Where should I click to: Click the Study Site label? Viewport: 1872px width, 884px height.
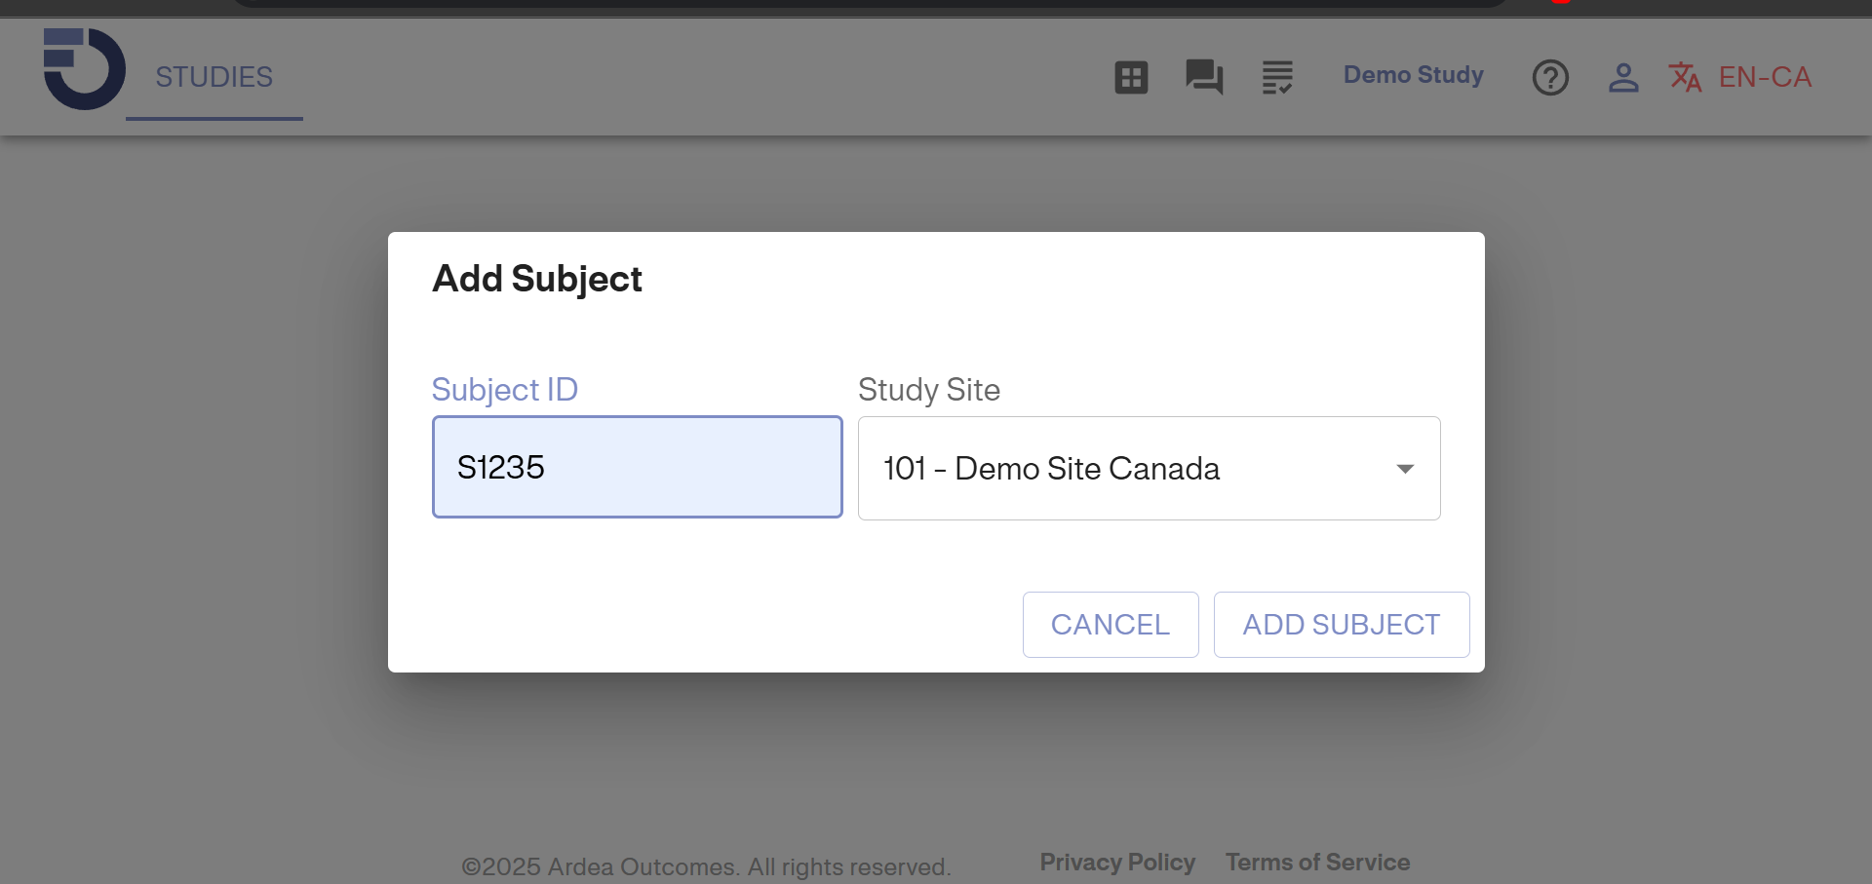[x=929, y=390]
